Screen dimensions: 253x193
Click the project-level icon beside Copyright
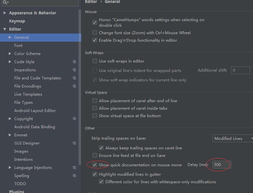point(74,119)
